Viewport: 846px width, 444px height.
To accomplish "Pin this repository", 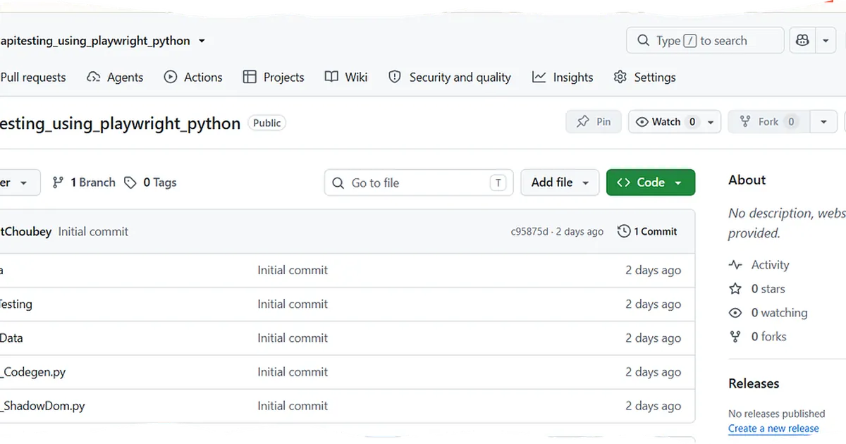I will tap(594, 122).
